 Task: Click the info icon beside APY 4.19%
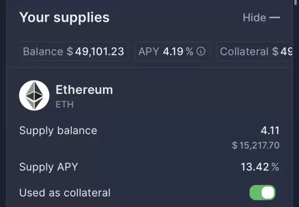[x=201, y=51]
